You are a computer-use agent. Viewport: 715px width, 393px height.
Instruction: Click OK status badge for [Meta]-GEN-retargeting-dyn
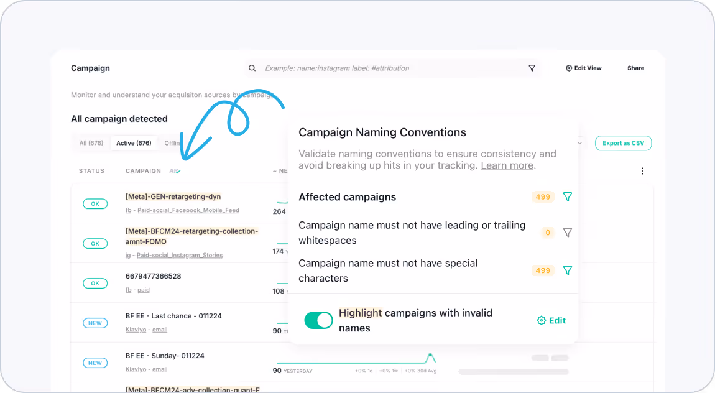(95, 204)
